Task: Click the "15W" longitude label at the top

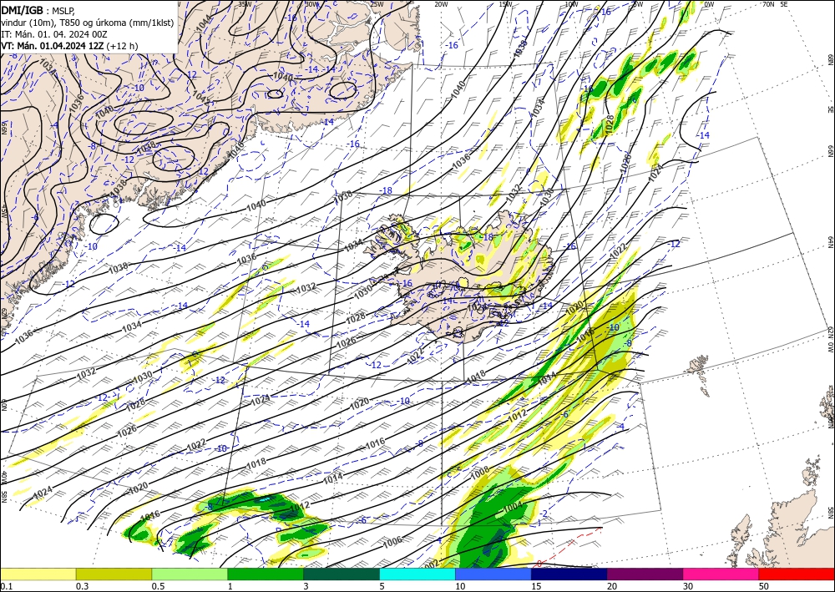Action: (506, 4)
